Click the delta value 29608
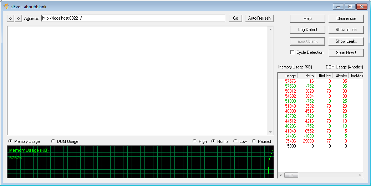This screenshot has height=186, width=371. coord(308,141)
